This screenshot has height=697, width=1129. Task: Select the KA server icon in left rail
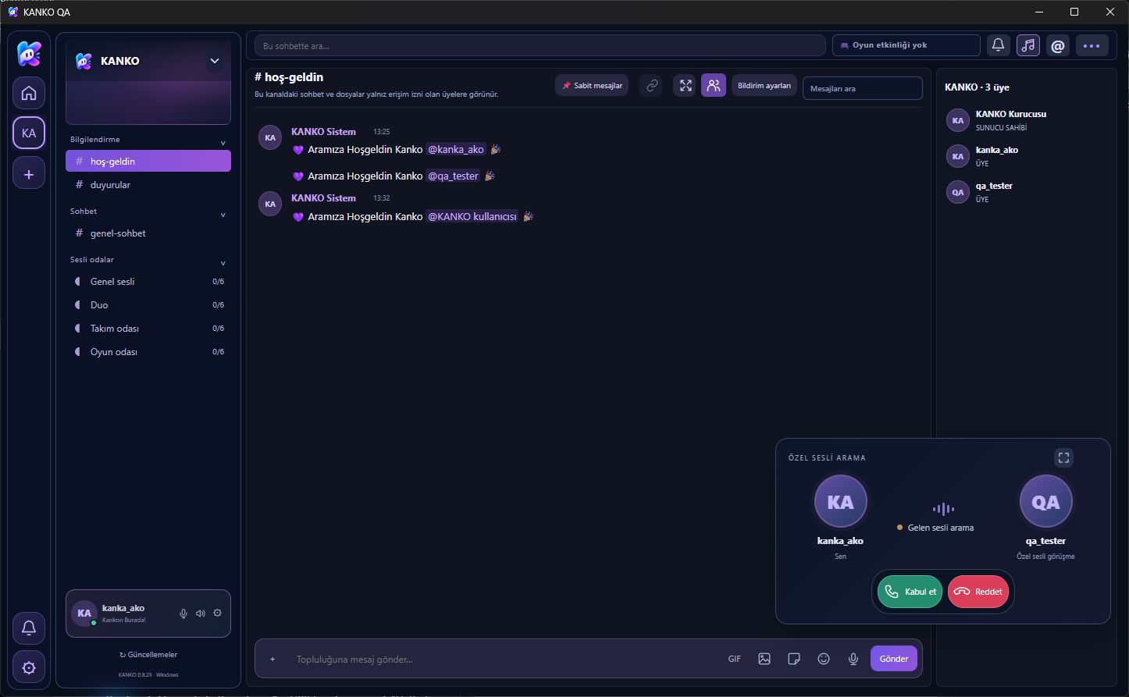(29, 133)
